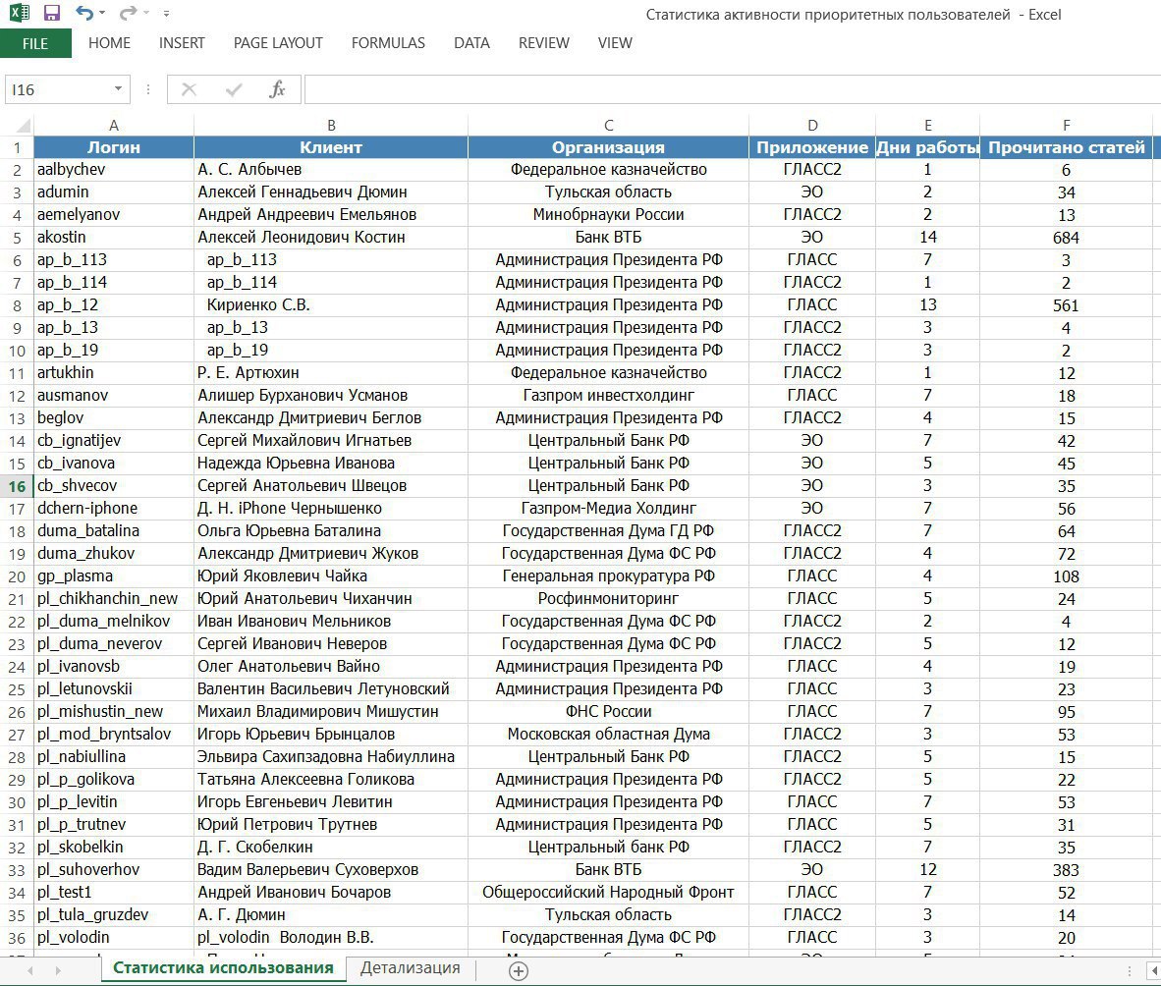Open Customize Quick Access Toolbar dropdown
The height and width of the screenshot is (986, 1161).
click(x=167, y=14)
